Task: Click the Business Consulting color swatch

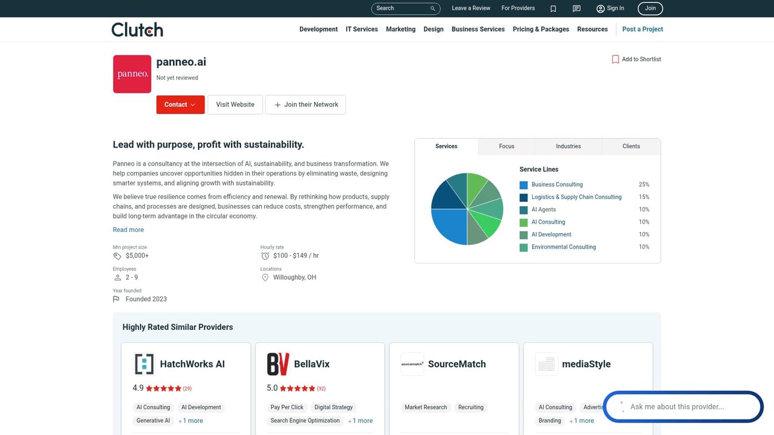Action: (x=524, y=185)
